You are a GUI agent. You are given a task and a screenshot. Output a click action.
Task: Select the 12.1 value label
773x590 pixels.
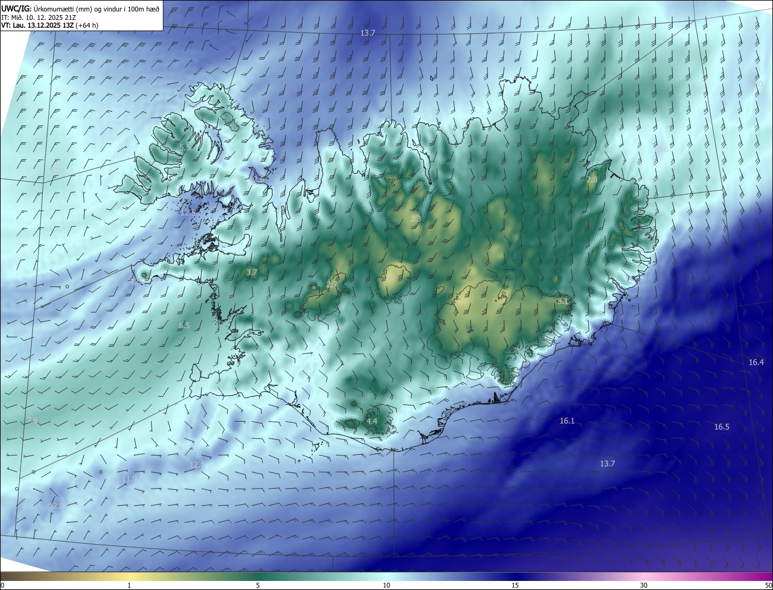click(196, 465)
